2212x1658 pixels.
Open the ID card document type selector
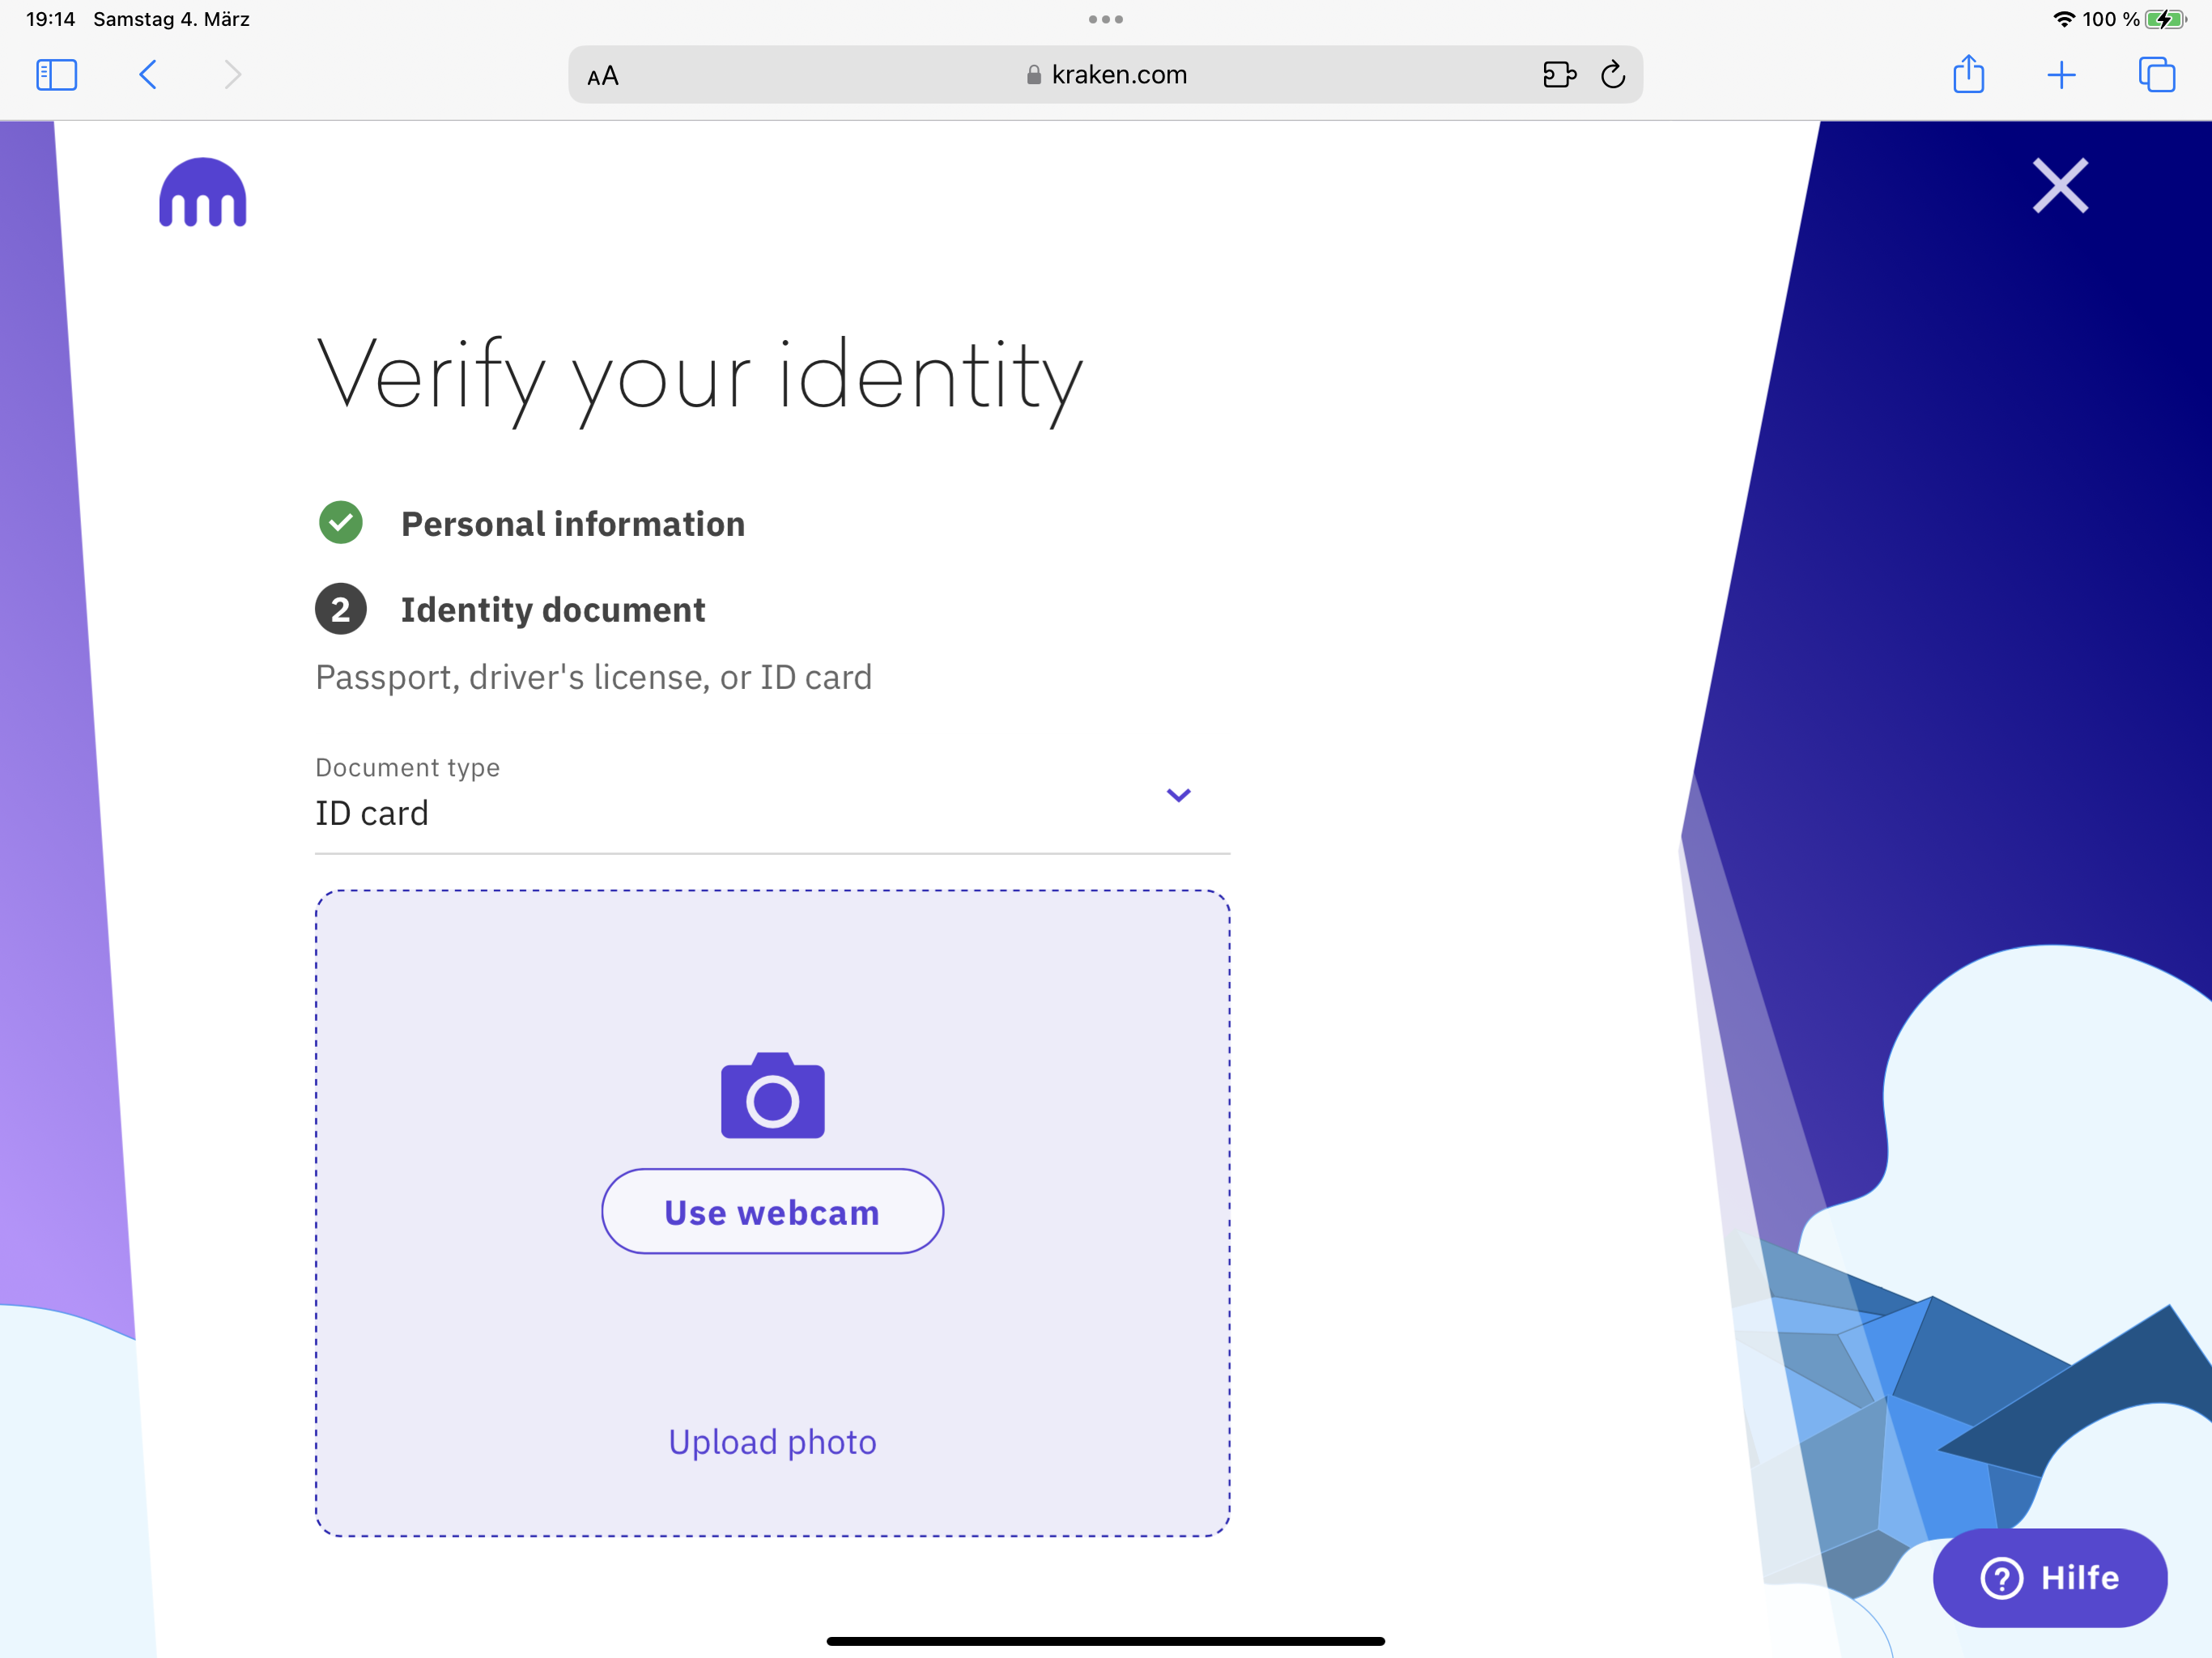pyautogui.click(x=772, y=804)
